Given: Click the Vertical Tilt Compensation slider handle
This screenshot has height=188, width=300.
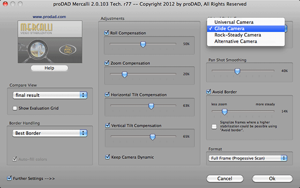Looking at the screenshot, I should pyautogui.click(x=152, y=137).
